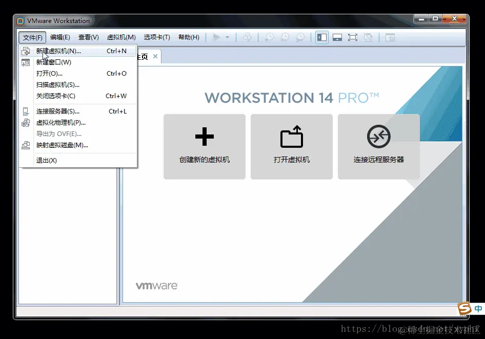The height and width of the screenshot is (339, 485).
Task: Open the 选项卡(T) menu
Action: coord(157,37)
